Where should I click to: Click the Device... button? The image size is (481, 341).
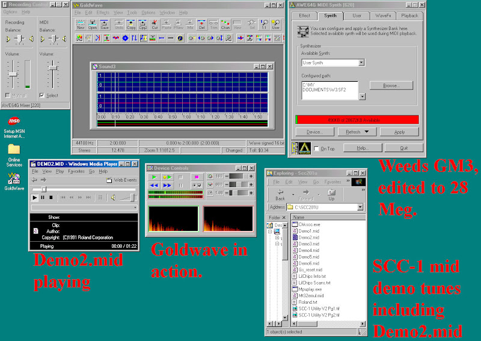[314, 132]
